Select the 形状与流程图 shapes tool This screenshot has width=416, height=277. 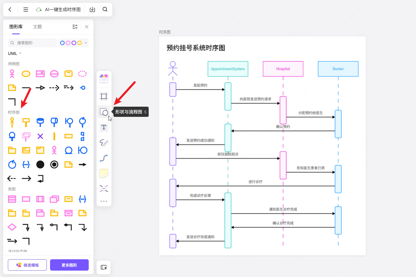point(104,112)
